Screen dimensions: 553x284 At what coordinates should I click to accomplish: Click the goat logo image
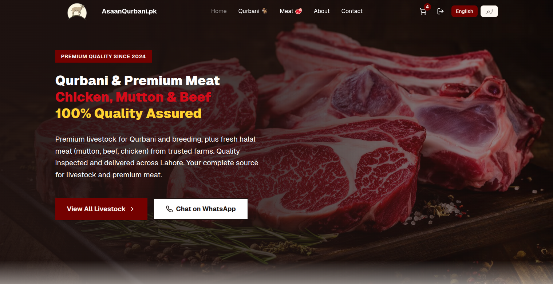77,11
